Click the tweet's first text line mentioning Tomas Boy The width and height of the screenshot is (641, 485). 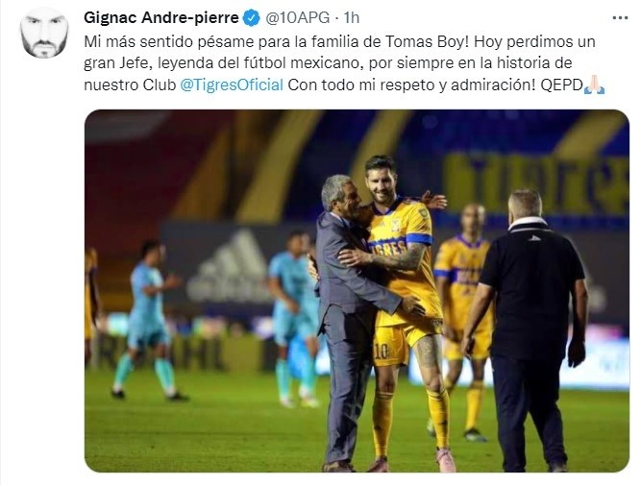(339, 41)
